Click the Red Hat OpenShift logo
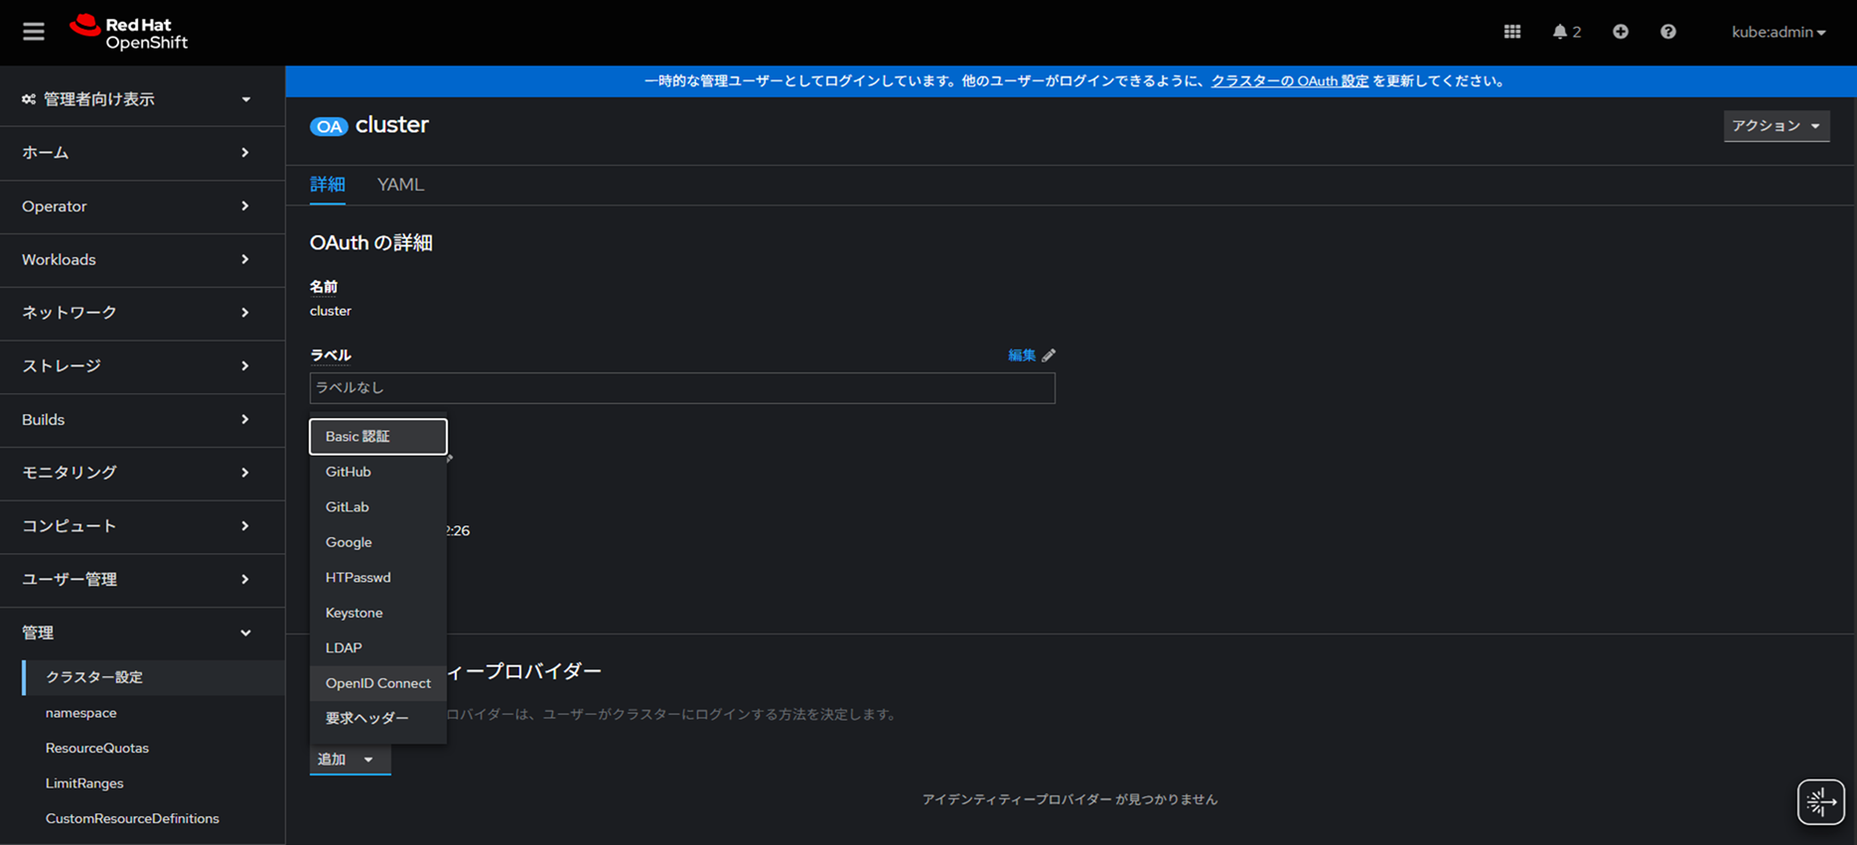Image resolution: width=1857 pixels, height=845 pixels. click(129, 33)
